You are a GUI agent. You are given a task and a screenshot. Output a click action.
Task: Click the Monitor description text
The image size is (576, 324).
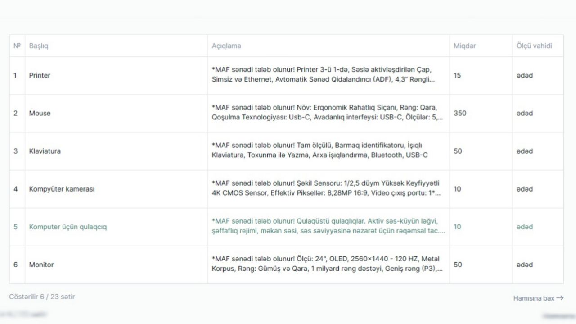(x=327, y=265)
